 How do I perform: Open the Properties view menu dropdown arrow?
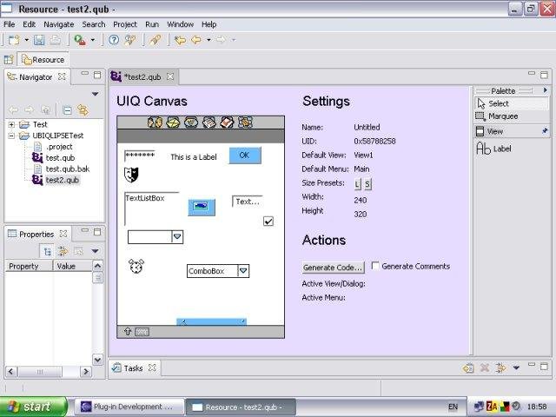pos(95,251)
